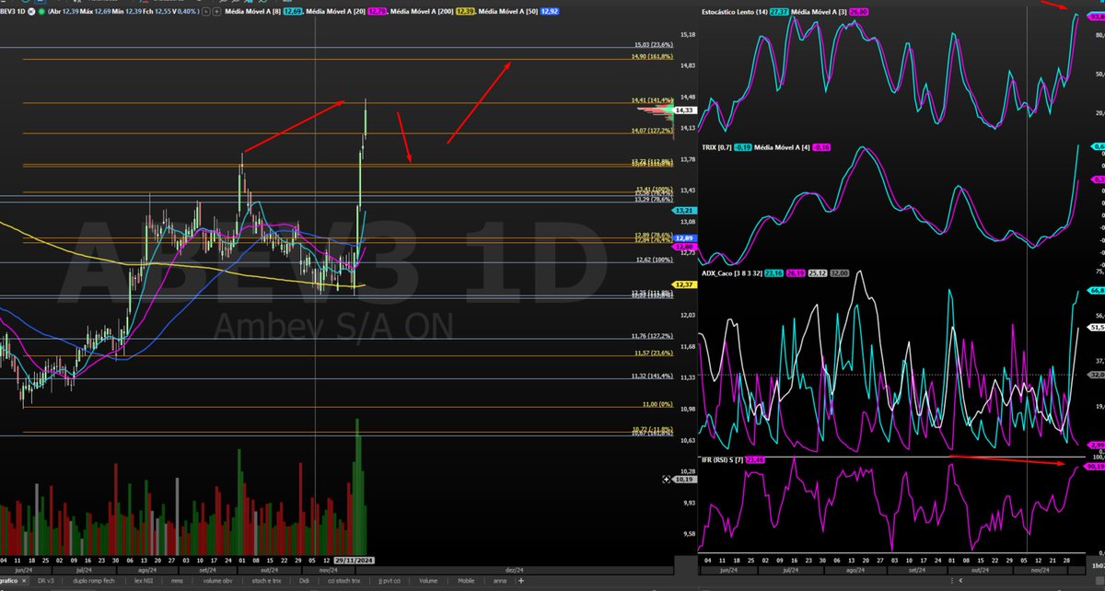Open the DR v3 tab
1105x591 pixels.
pyautogui.click(x=47, y=581)
